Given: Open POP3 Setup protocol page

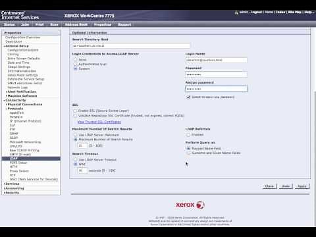Looking at the screenshot, I should (x=18, y=163).
